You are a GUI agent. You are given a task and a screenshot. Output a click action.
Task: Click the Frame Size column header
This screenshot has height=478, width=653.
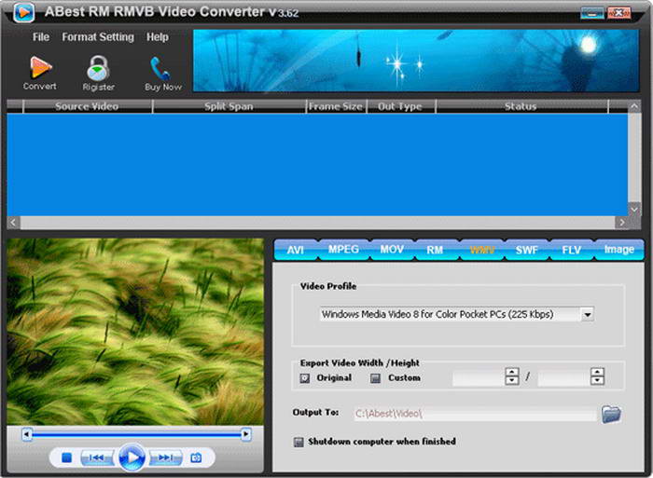pos(336,106)
